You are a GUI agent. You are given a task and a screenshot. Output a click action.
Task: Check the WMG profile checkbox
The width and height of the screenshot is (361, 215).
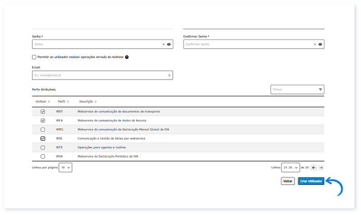[43, 130]
